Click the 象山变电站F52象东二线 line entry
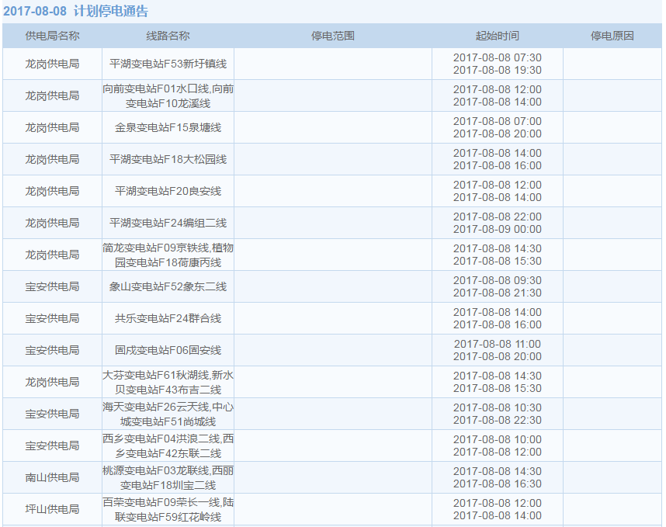Screen dimensions: 666x527 click(x=168, y=286)
